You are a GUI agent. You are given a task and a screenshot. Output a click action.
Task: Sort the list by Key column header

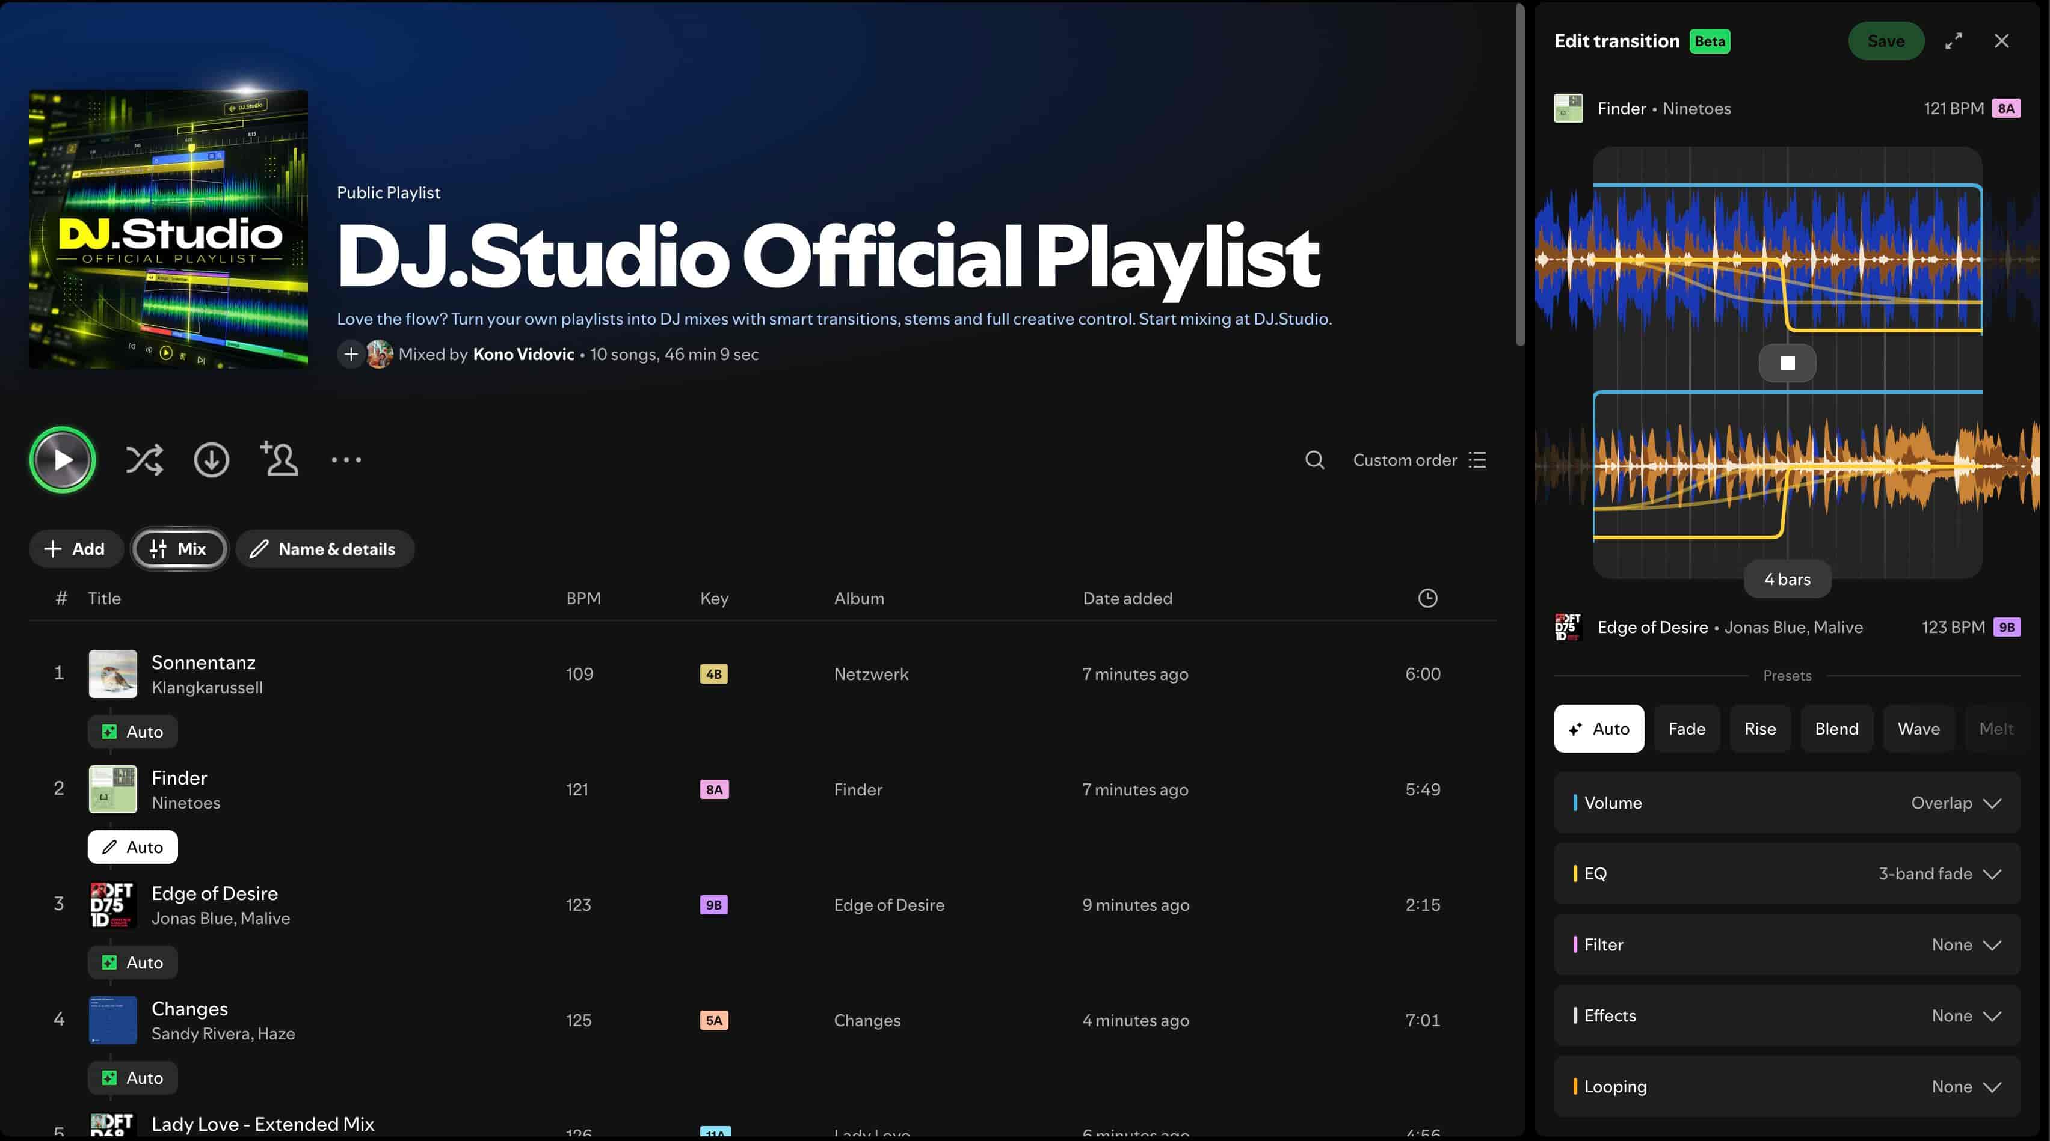coord(714,598)
